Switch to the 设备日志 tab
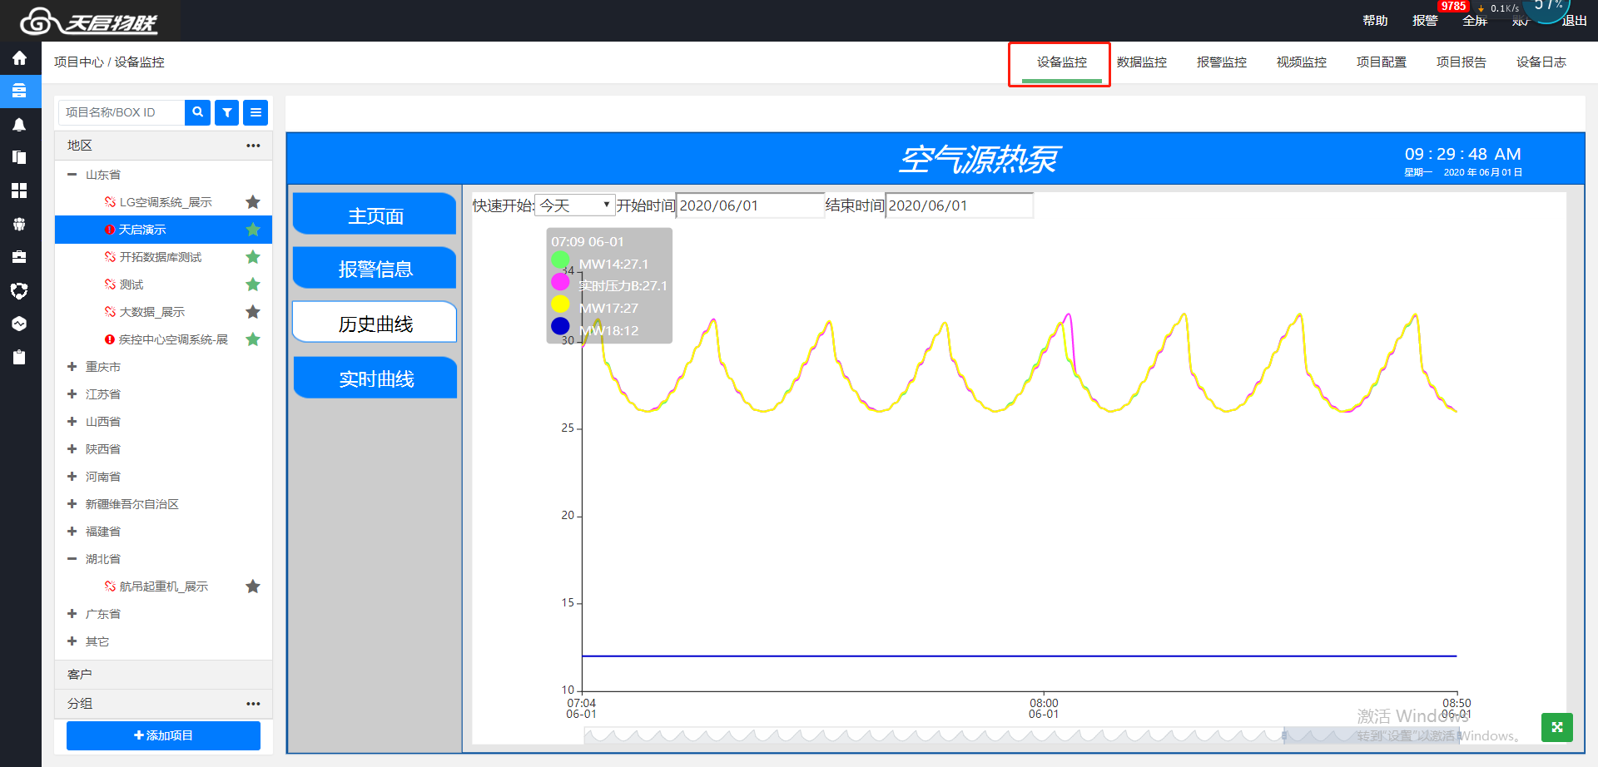Viewport: 1598px width, 767px height. click(x=1541, y=62)
